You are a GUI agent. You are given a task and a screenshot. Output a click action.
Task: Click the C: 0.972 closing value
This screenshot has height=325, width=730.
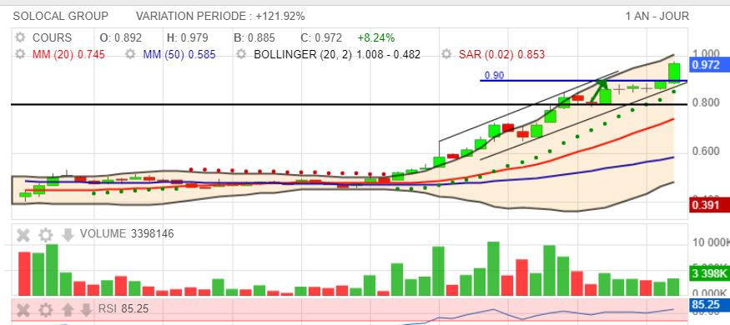[x=321, y=37]
